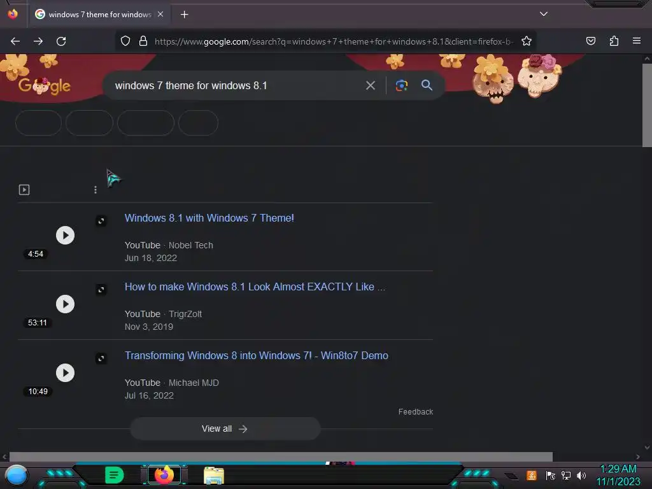Search by image with Google Lens icon
This screenshot has width=652, height=489.
(x=401, y=86)
